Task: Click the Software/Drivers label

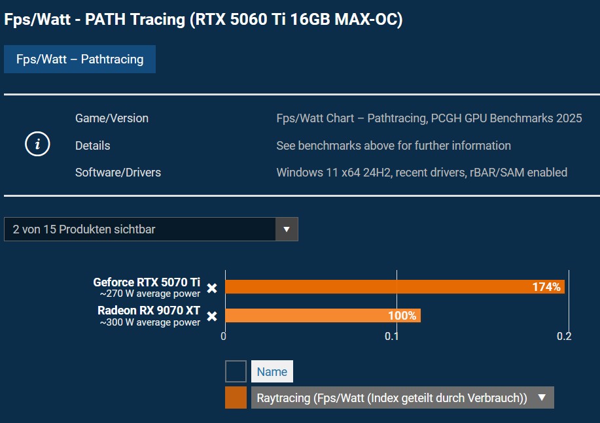Action: [x=118, y=173]
